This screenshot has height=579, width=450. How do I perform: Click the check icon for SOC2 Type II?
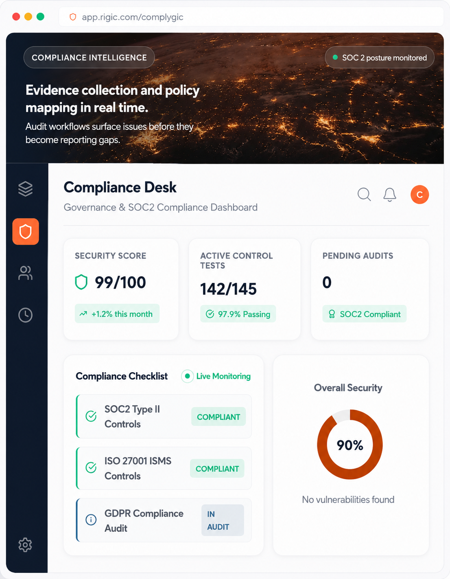tap(91, 416)
